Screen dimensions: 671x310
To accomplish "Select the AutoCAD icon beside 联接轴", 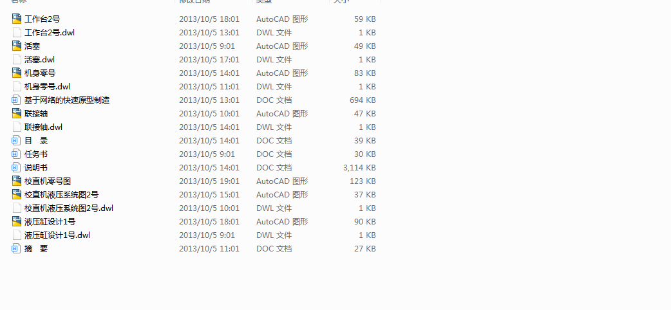I will click(x=17, y=114).
